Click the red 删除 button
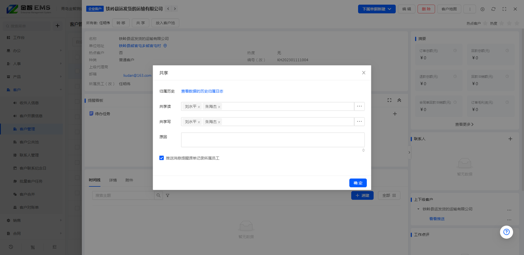524x255 pixels. click(x=426, y=9)
